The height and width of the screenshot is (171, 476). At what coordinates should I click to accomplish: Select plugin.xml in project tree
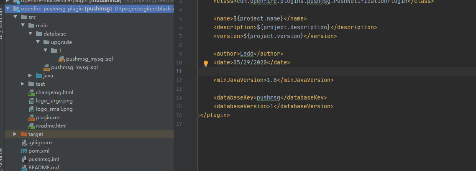click(x=48, y=117)
